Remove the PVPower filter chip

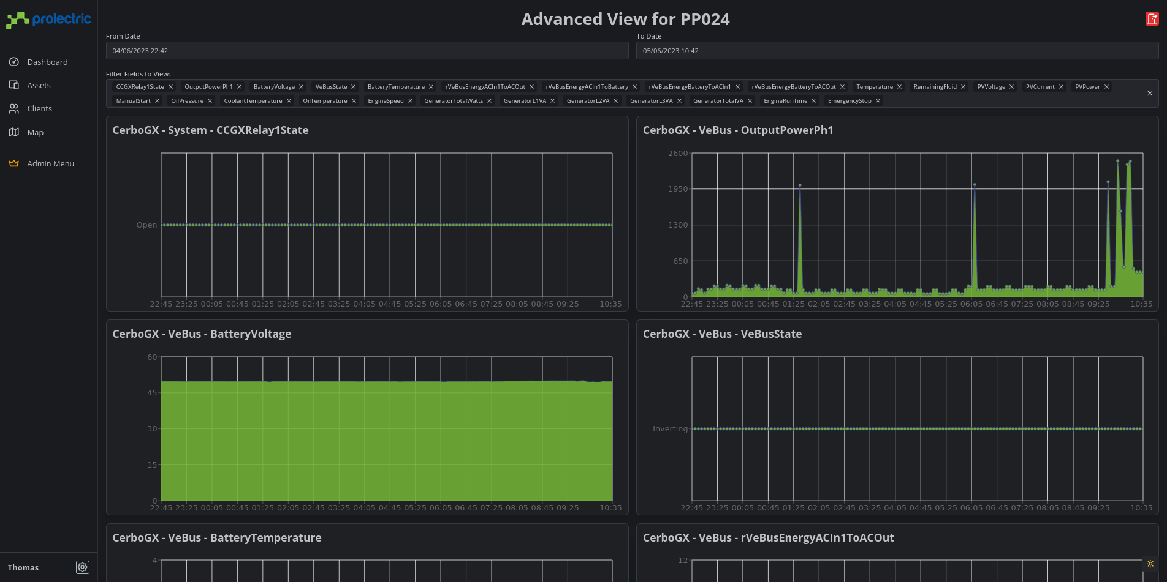point(1106,87)
